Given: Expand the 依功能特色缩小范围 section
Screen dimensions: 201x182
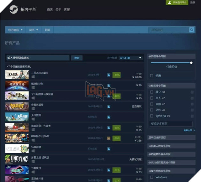Looking at the screenshot, I should pyautogui.click(x=171, y=154).
